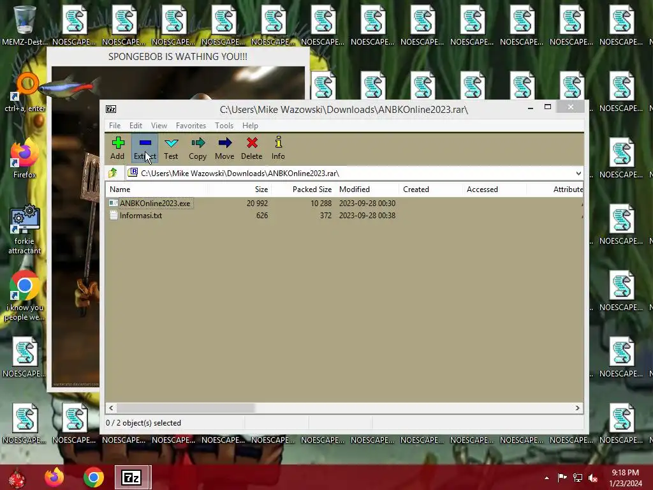
Task: Click the horizontal scrollbar right arrow
Action: 577,408
